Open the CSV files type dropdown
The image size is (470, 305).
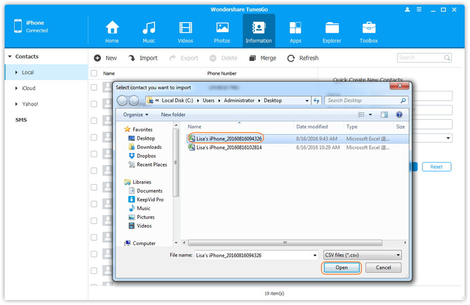362,255
